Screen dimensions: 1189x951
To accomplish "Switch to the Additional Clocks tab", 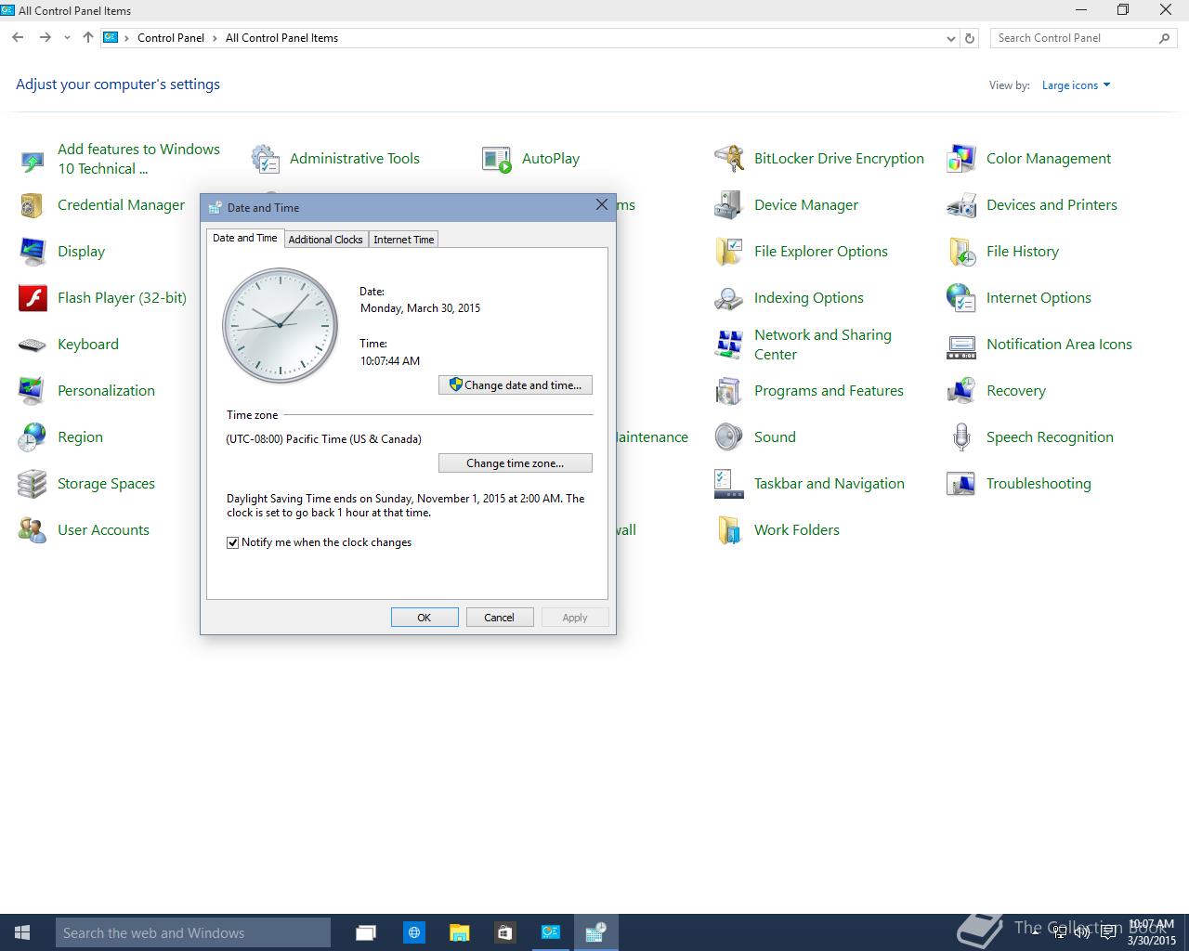I will 325,240.
